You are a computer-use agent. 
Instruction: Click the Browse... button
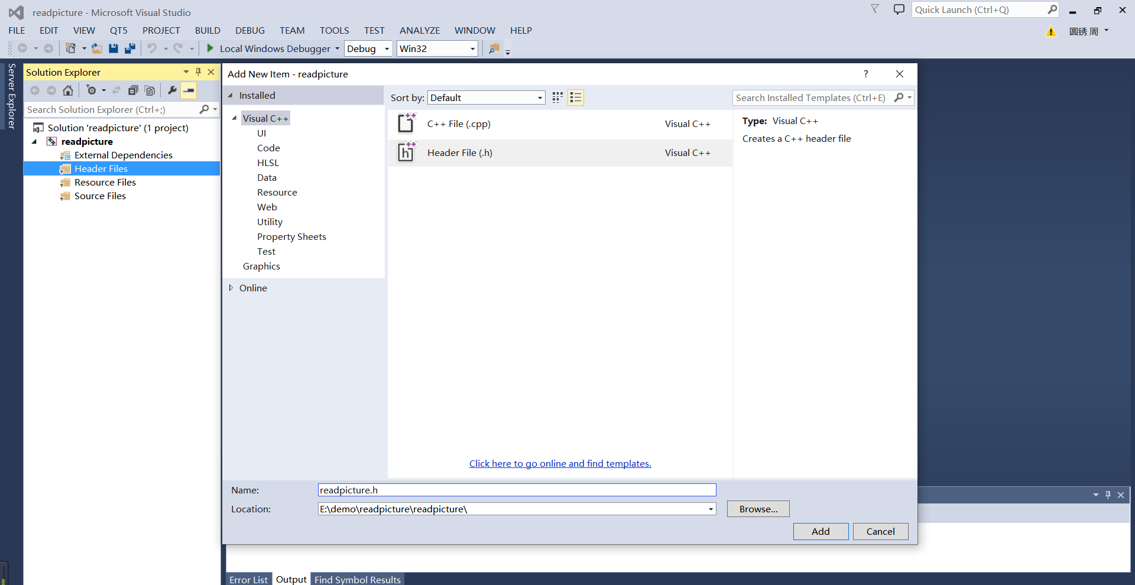pos(758,509)
